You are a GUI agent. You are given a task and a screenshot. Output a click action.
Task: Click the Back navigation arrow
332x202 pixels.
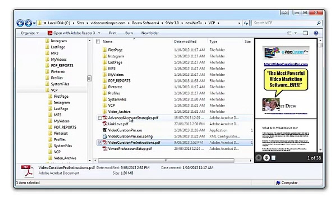(20, 23)
